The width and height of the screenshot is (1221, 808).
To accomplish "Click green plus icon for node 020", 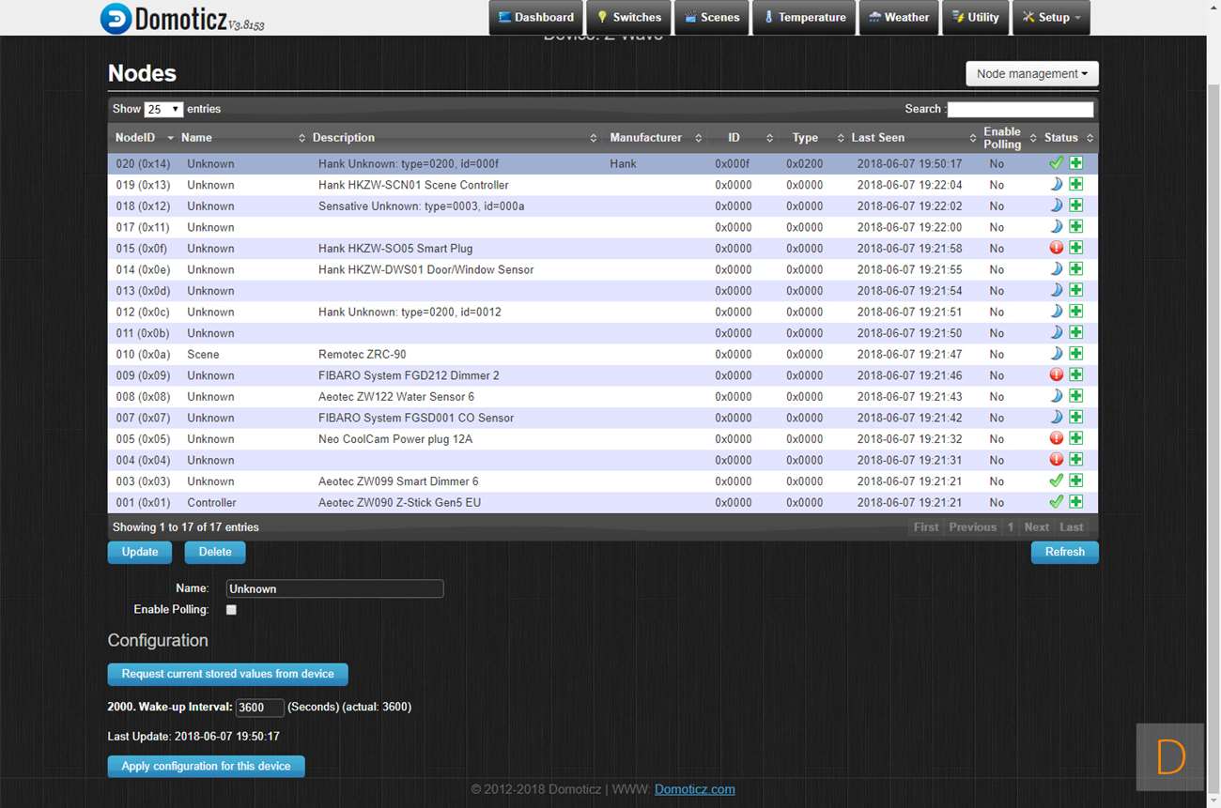I will [1076, 163].
